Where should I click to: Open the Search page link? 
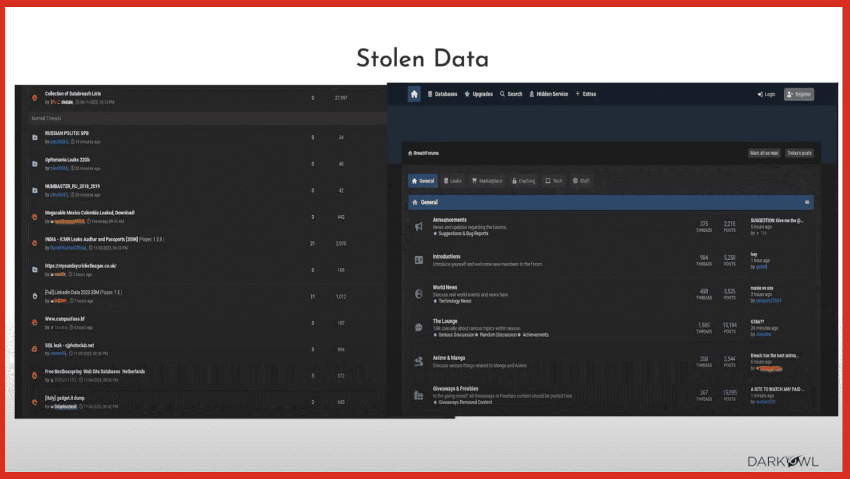pos(511,94)
